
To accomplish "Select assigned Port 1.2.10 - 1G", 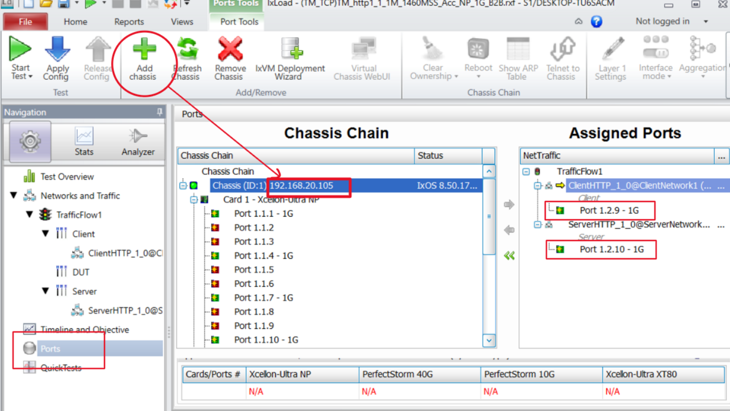I will click(x=612, y=249).
